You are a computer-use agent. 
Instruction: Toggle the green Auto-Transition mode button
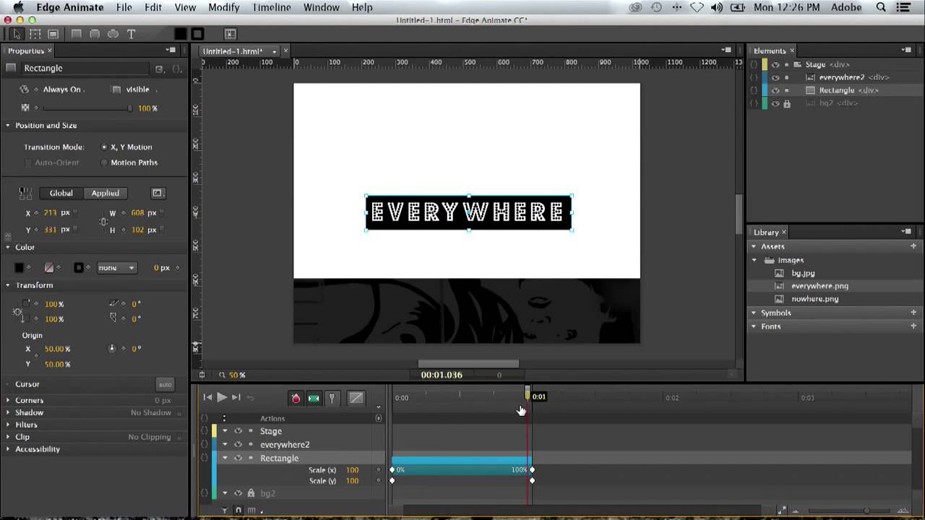click(314, 398)
